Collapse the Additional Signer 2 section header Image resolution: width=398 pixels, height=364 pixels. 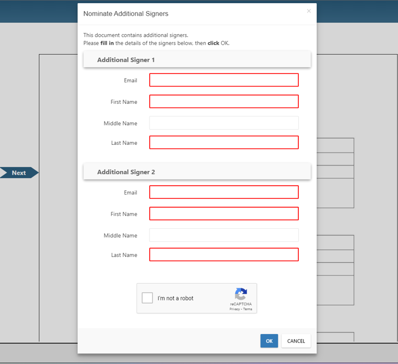[197, 172]
